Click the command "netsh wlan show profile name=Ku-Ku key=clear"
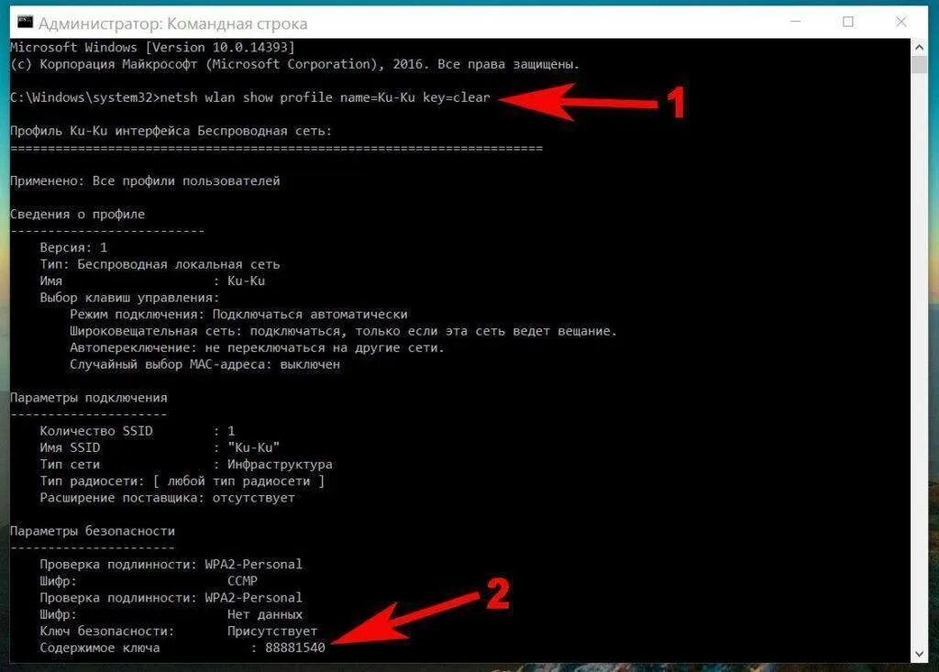The image size is (939, 672). click(326, 97)
